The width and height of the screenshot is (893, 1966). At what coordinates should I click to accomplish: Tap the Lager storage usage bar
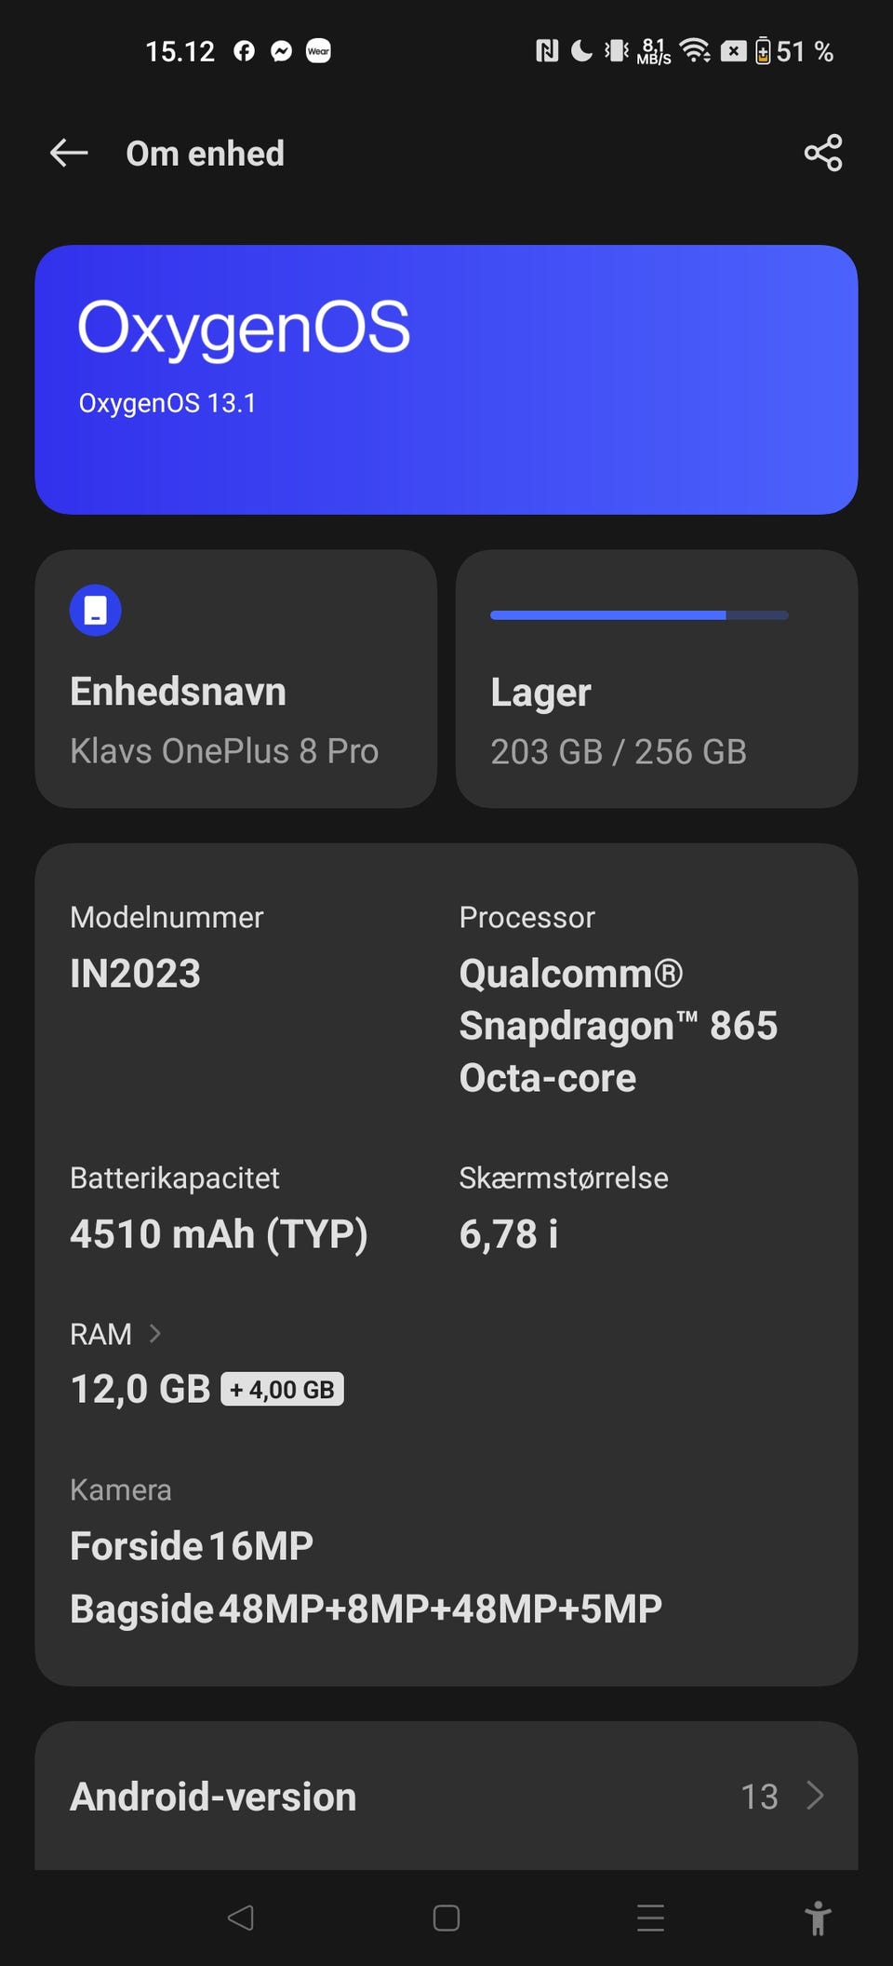(x=639, y=615)
